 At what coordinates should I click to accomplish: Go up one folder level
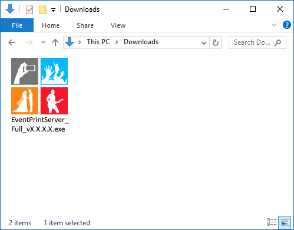[55, 42]
